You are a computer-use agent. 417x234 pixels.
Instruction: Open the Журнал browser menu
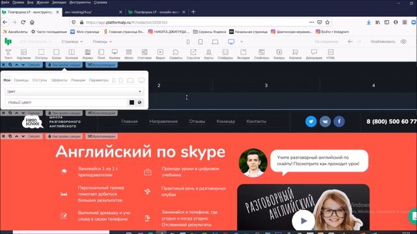coord(42,2)
